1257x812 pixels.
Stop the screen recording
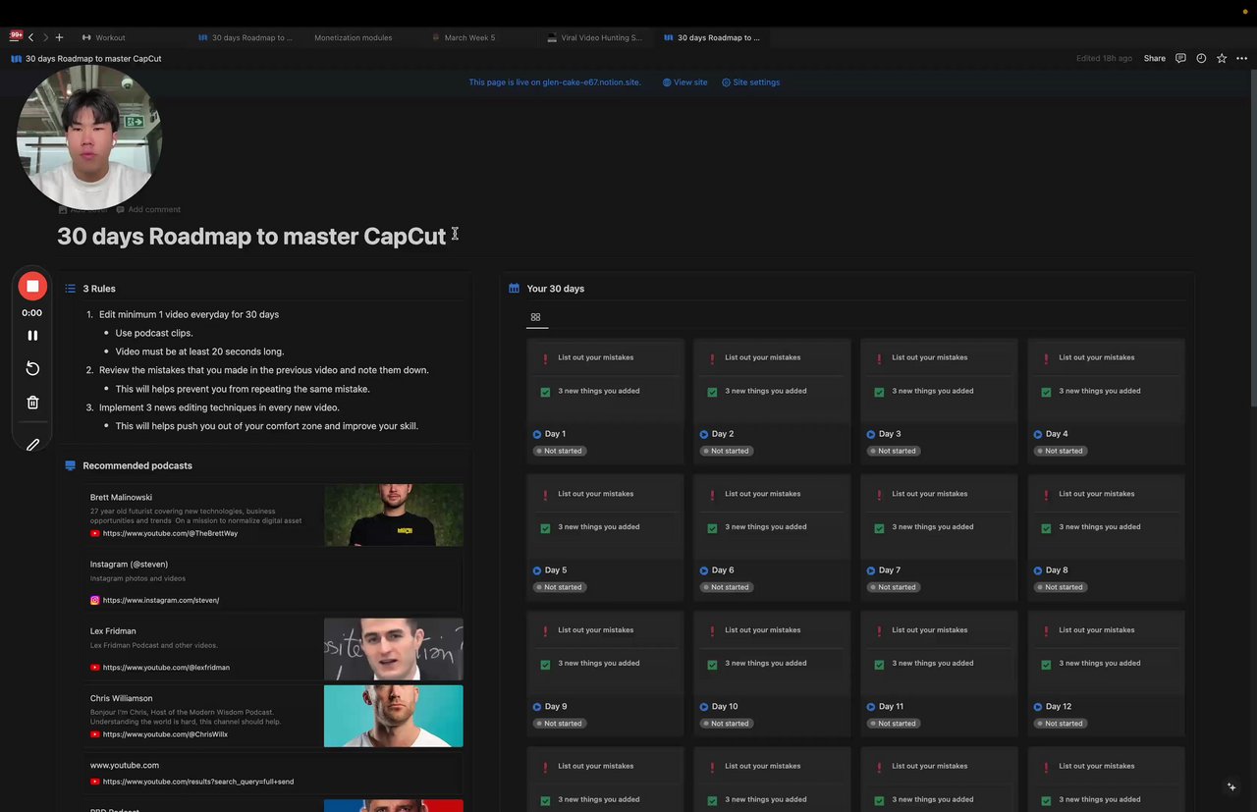[x=32, y=286]
